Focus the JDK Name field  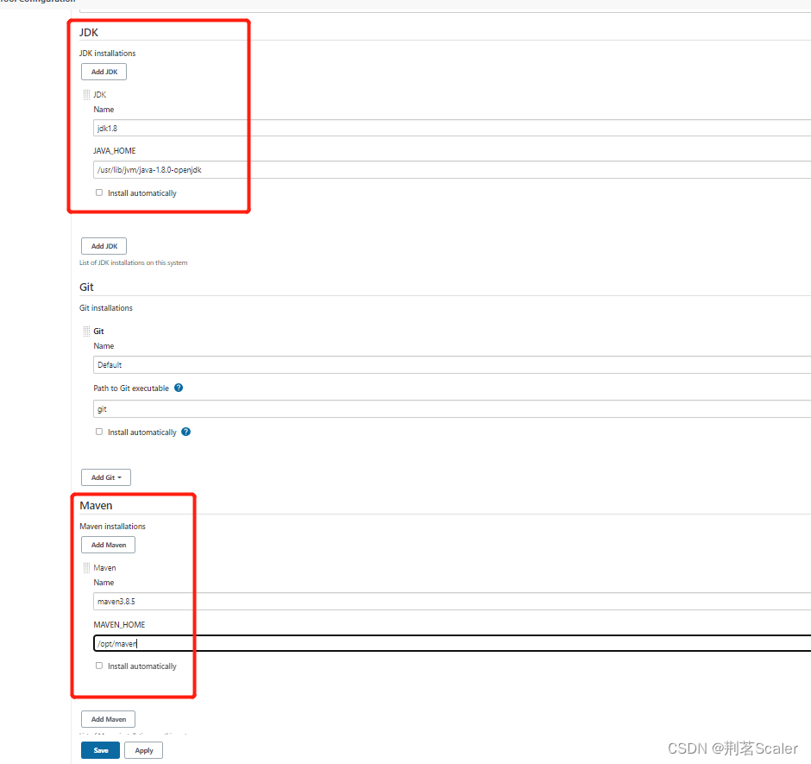[449, 128]
